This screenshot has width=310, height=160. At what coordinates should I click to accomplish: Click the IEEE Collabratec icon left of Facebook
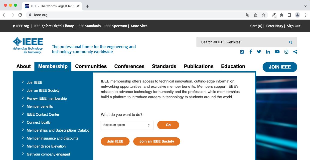[242, 52]
